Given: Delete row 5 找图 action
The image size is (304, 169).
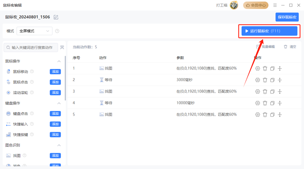Looking at the screenshot, I should pos(265,115).
